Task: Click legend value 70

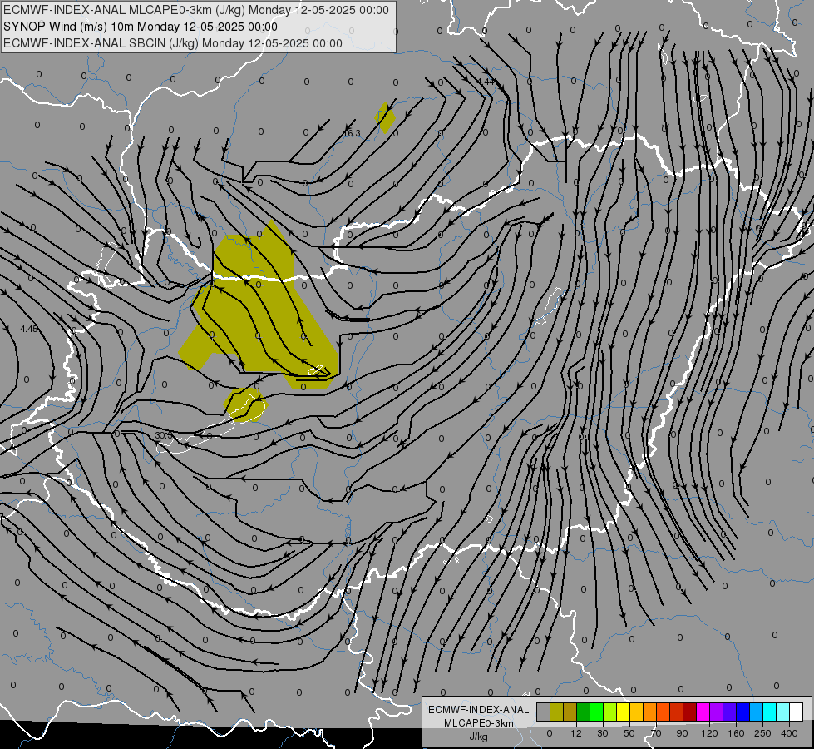Action: [656, 733]
